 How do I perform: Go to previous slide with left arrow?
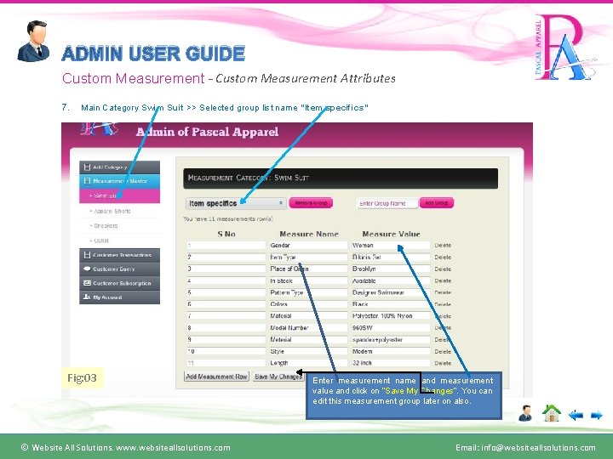coord(576,416)
